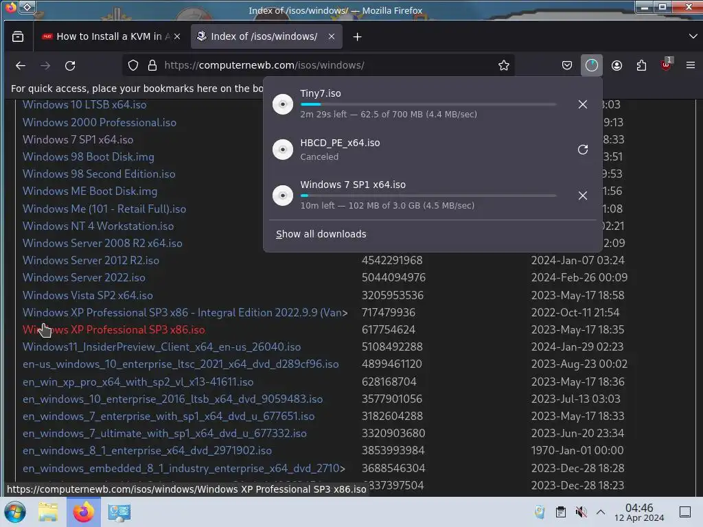Open the tracking protection shield icon
Viewport: 703px width, 527px height.
(133, 65)
